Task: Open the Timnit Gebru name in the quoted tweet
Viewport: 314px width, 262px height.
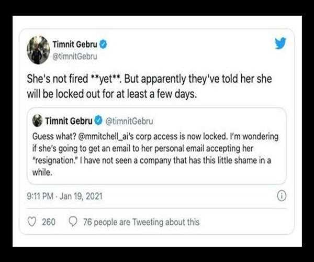Action: (68, 121)
